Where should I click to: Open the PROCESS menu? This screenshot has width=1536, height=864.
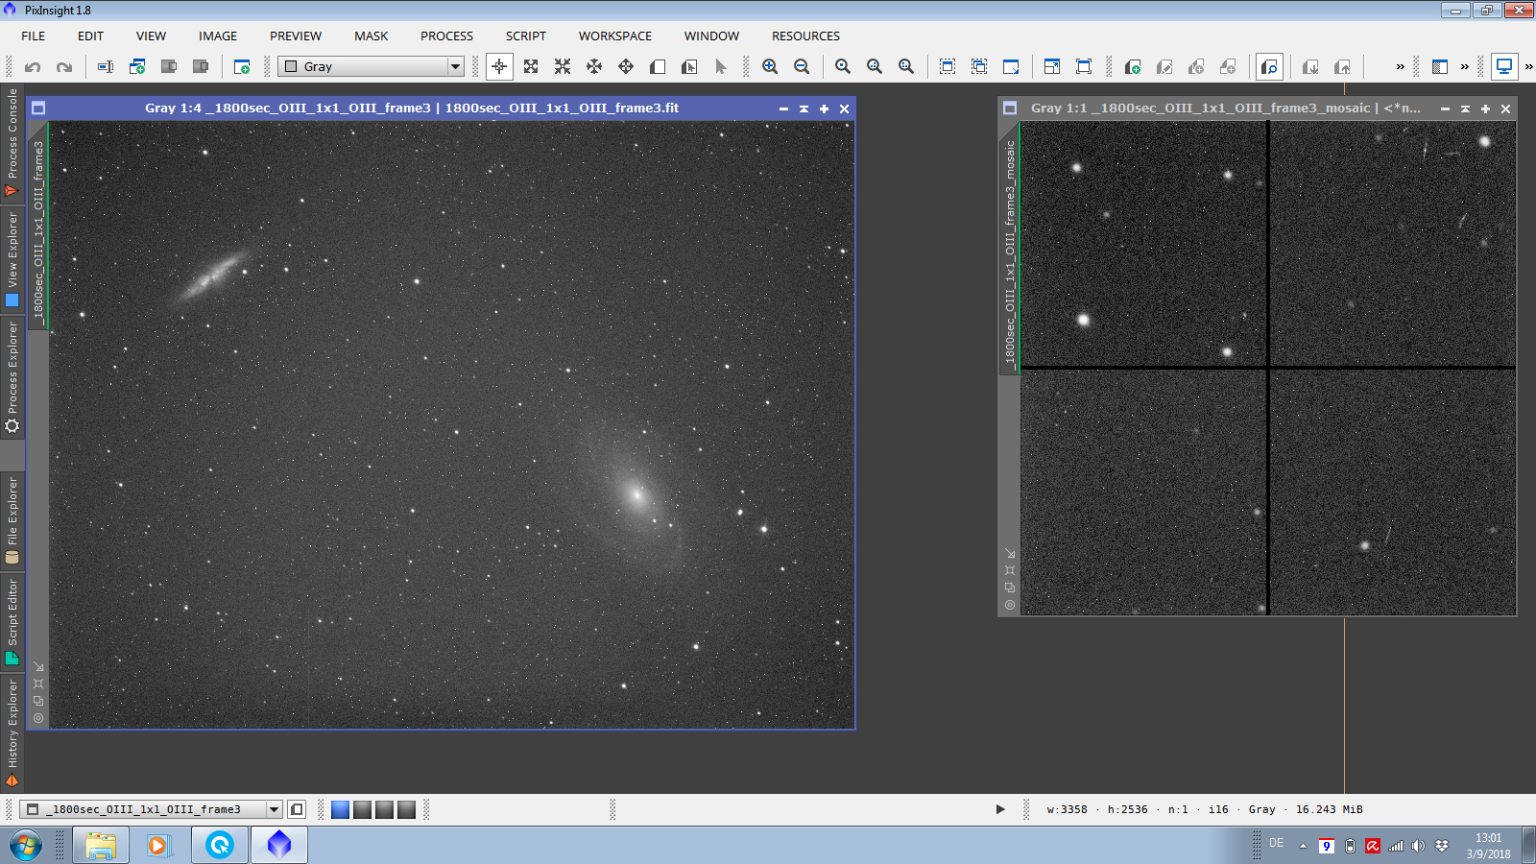(446, 36)
